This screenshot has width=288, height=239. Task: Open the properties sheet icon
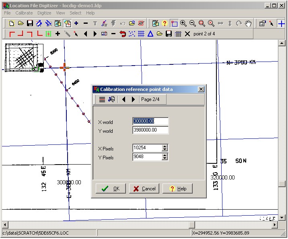point(262,23)
